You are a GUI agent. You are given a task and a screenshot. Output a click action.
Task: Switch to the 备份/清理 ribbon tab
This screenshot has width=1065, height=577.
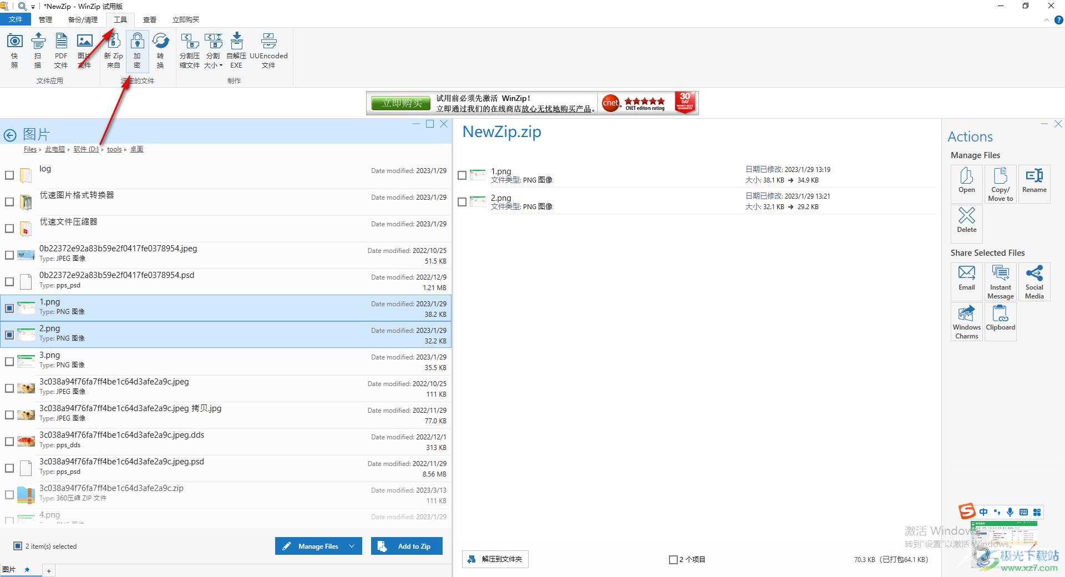[83, 19]
